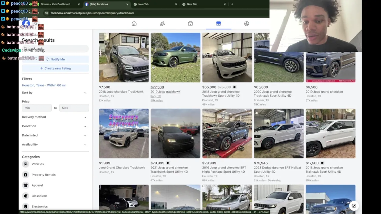Click the $29,999 price text
381x214 pixels.
tap(209, 163)
